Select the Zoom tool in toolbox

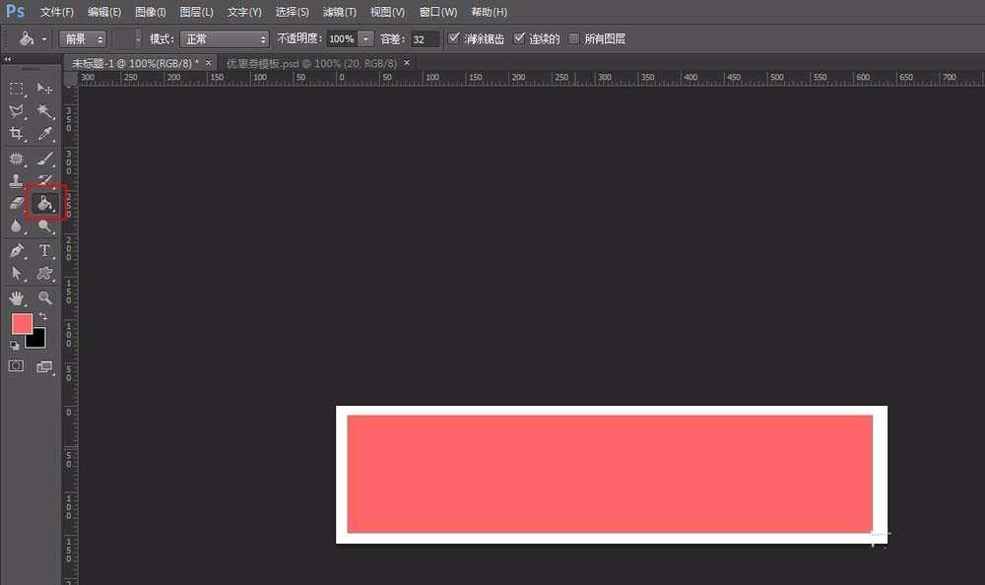pos(45,297)
